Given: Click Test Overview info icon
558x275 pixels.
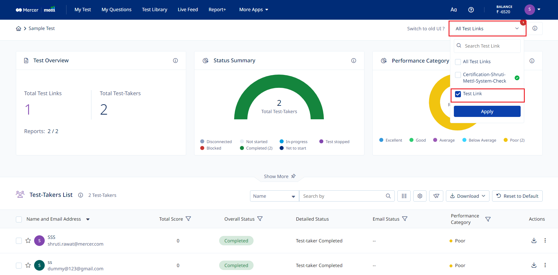Looking at the screenshot, I should click(175, 61).
